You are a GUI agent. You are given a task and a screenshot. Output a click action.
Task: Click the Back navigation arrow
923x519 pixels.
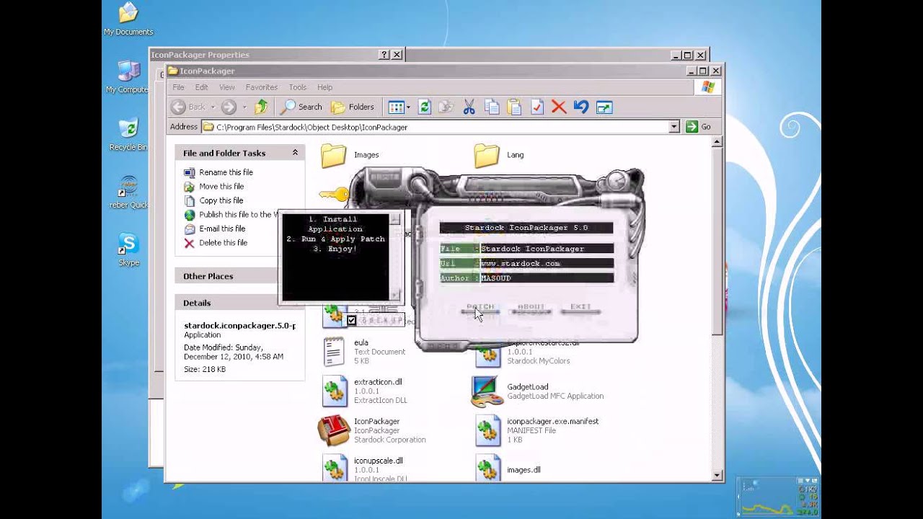point(180,107)
